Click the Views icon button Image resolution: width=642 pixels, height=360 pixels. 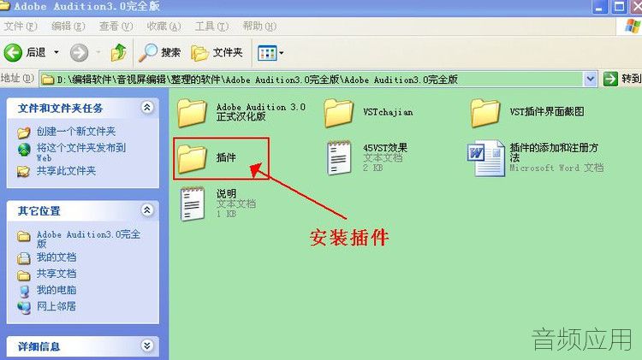pyautogui.click(x=267, y=53)
